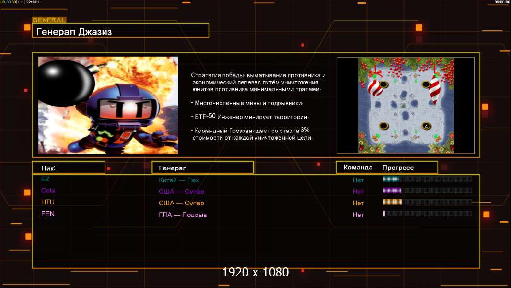
Task: Click EZ's cyan loading progress bar
Action: [x=428, y=179]
